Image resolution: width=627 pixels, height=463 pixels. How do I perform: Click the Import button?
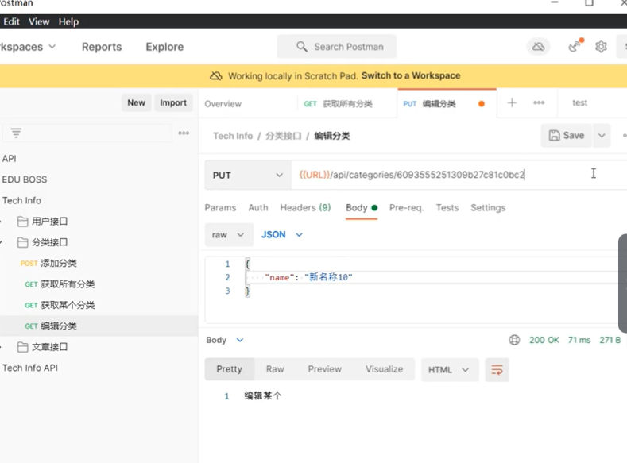173,102
